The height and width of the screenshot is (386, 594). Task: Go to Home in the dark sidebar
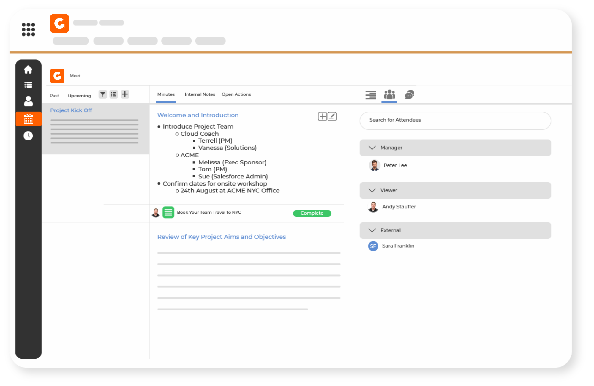tap(28, 69)
